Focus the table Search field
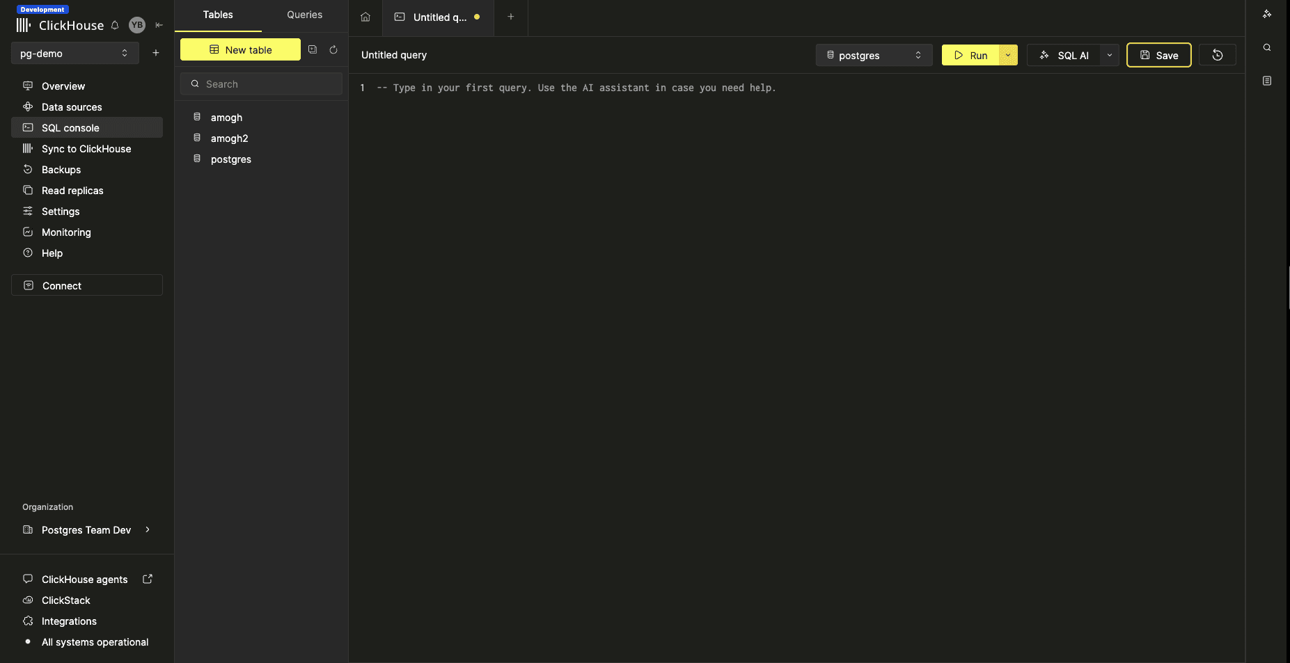The image size is (1290, 663). [x=261, y=84]
